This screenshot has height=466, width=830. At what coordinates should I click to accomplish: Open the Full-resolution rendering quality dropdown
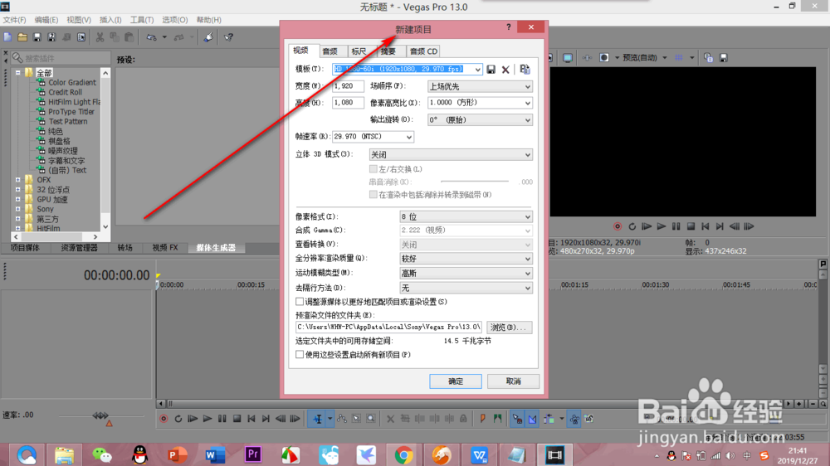pos(466,259)
